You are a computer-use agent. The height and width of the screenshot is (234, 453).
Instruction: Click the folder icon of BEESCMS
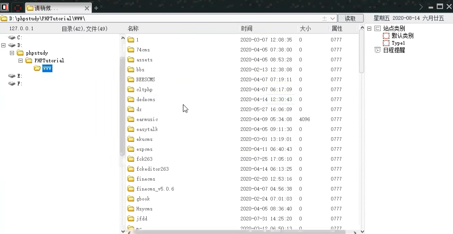tap(131, 80)
